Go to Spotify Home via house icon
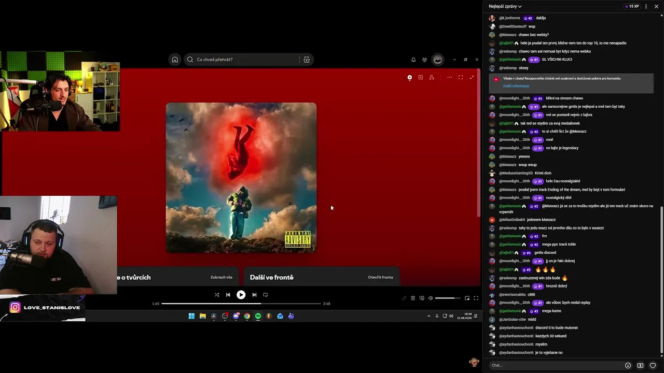664x373 pixels. pos(175,60)
